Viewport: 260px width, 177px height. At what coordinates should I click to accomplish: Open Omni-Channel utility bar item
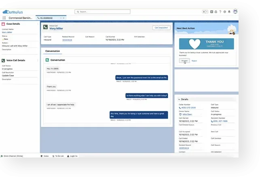click(13, 156)
